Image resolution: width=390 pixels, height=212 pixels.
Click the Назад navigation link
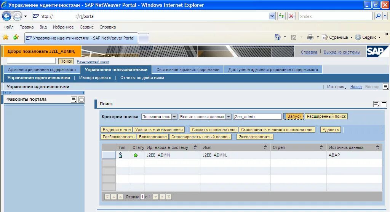coord(356,87)
